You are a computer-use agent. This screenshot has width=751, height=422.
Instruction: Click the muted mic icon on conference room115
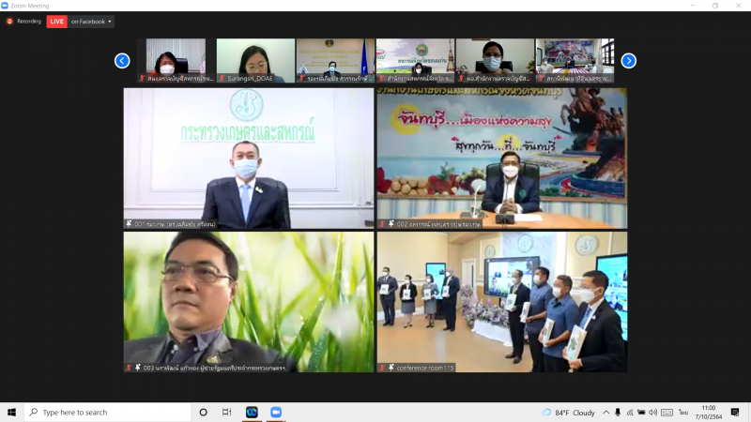pos(382,368)
